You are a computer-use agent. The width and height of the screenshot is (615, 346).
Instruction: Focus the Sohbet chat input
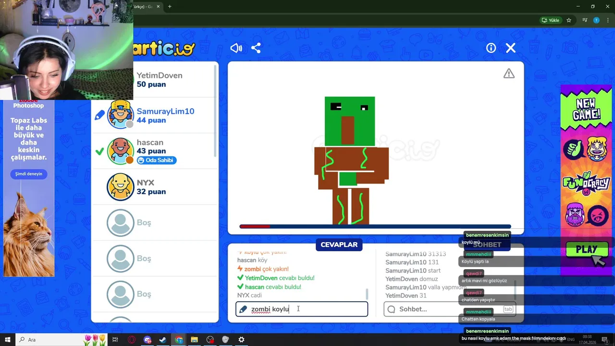pos(450,309)
